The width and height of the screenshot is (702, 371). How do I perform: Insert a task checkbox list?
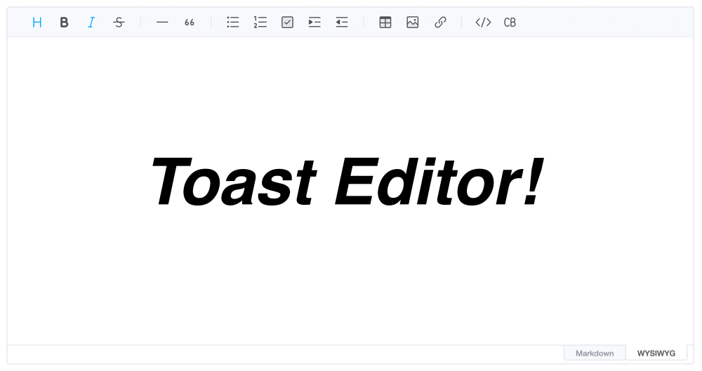[287, 22]
